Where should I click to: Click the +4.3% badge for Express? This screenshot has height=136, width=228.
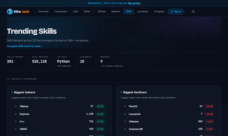click(x=100, y=114)
